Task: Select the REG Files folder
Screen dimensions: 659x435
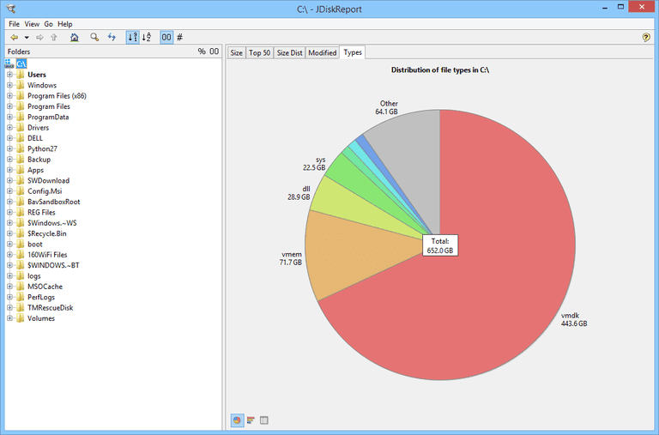Action: tap(41, 212)
